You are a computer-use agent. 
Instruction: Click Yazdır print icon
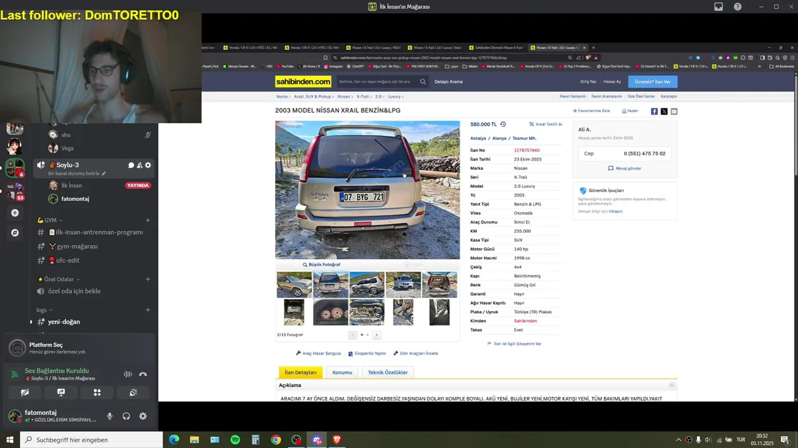624,111
